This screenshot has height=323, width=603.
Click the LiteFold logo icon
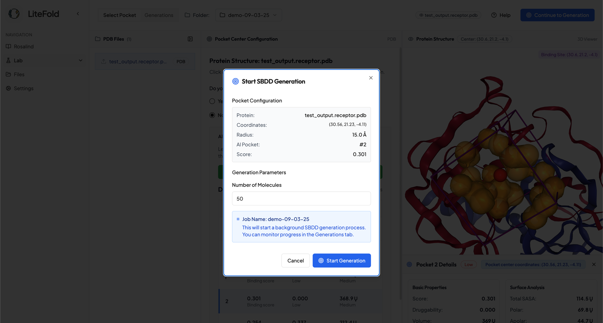click(14, 14)
